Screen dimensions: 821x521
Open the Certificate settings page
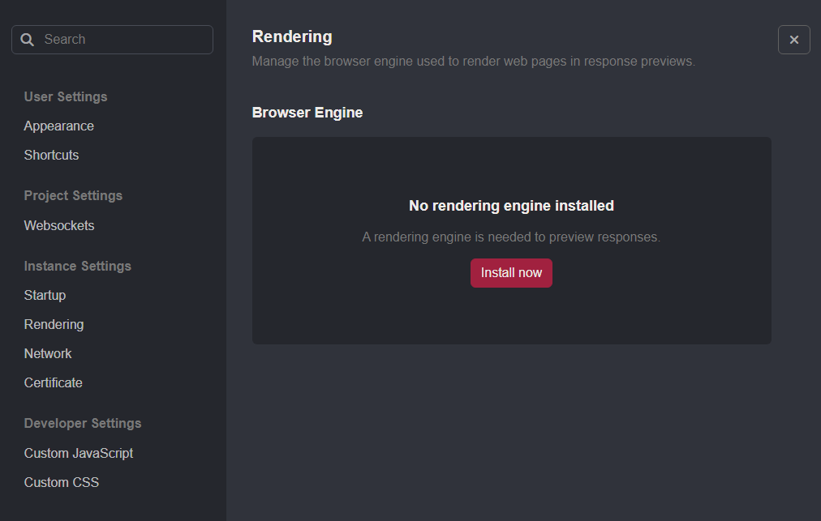point(53,382)
